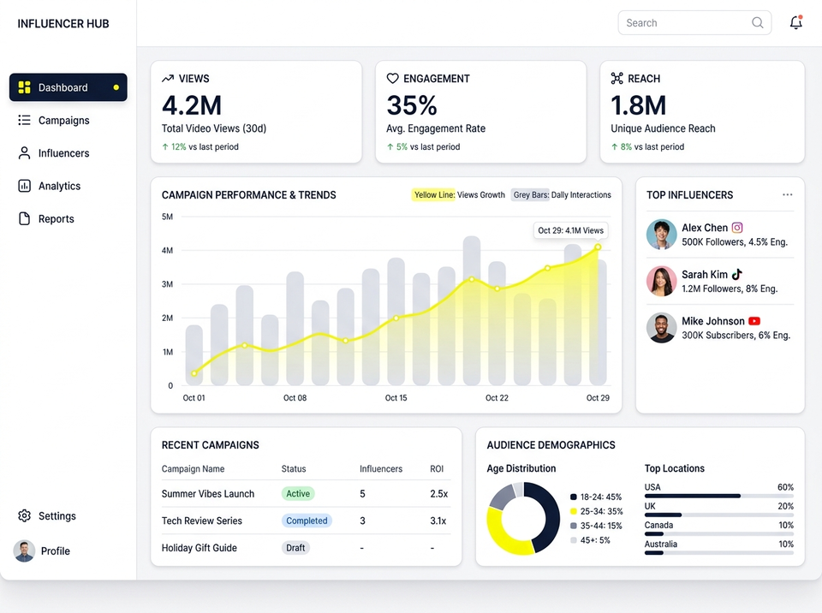Click the 35% engagement figure
The image size is (822, 613).
coord(412,105)
